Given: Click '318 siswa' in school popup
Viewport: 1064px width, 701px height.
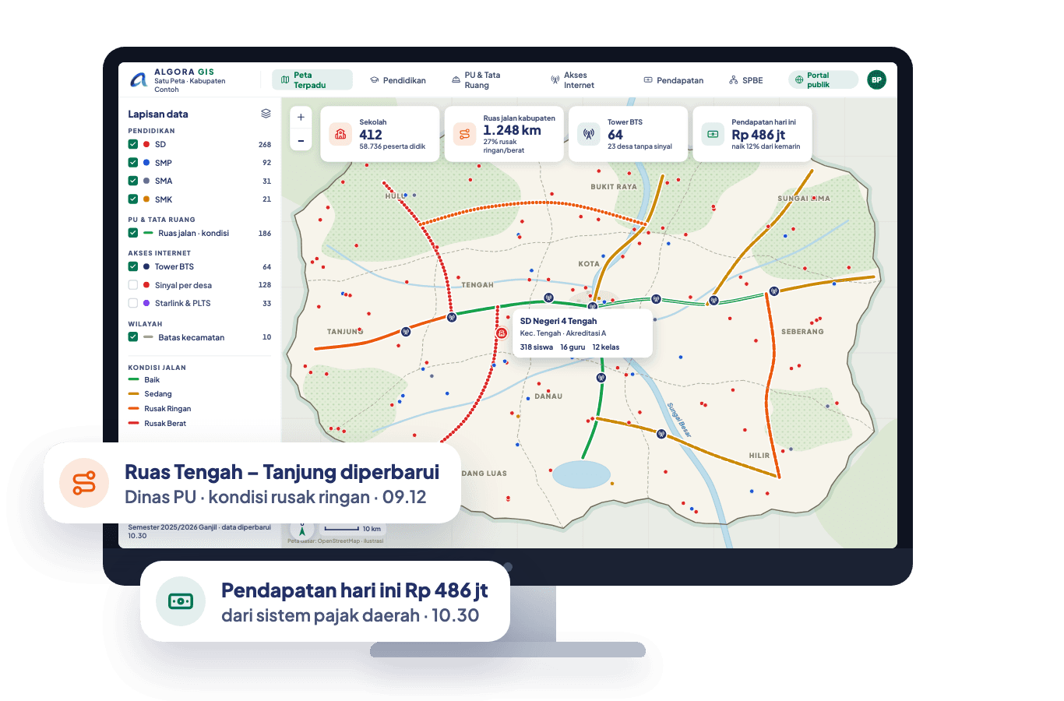Looking at the screenshot, I should point(537,347).
